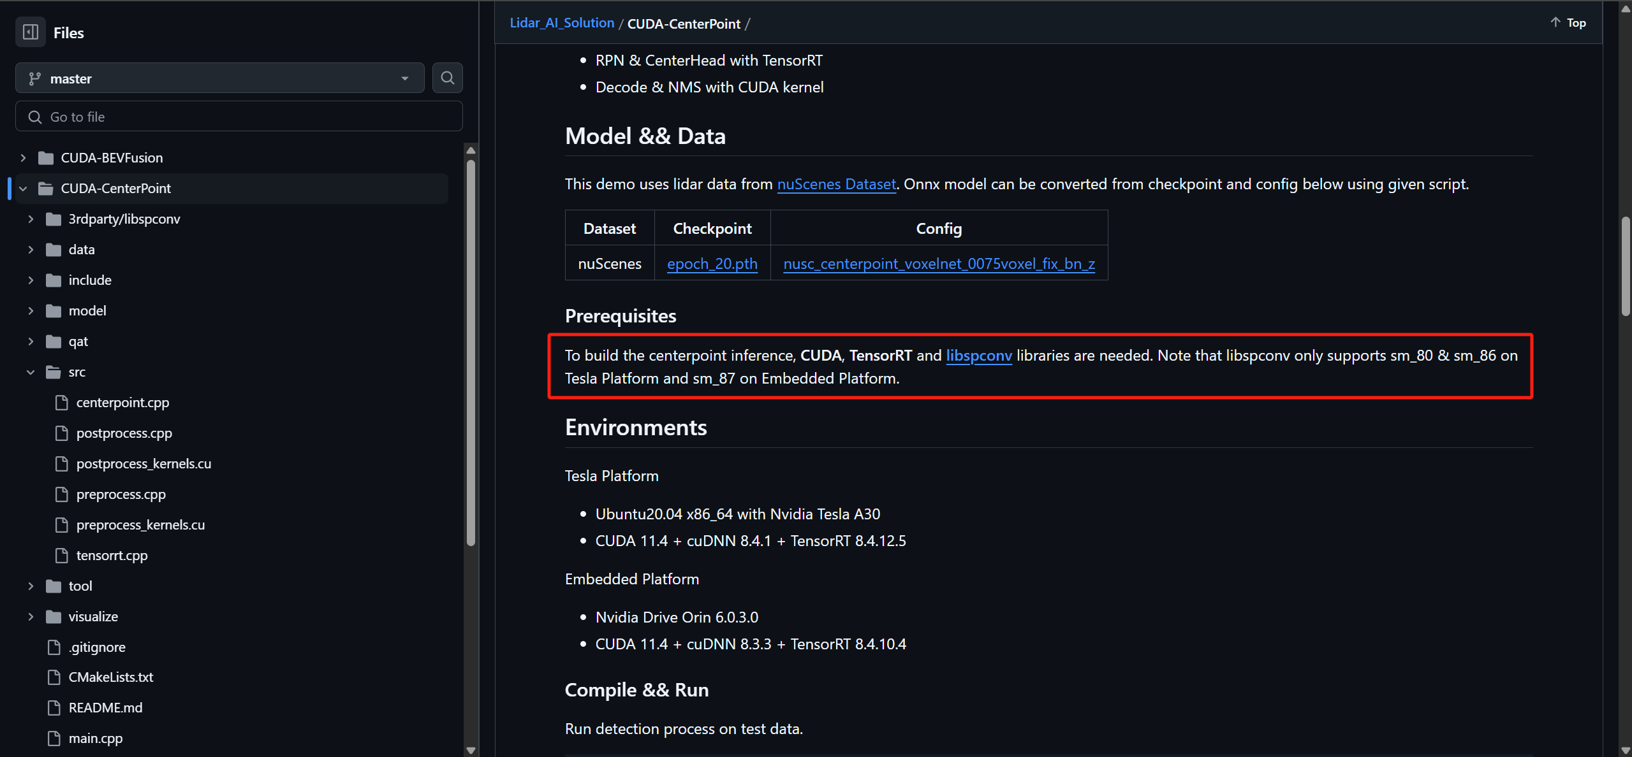This screenshot has width=1632, height=757.
Task: Open the .gitignore file
Action: coord(97,647)
